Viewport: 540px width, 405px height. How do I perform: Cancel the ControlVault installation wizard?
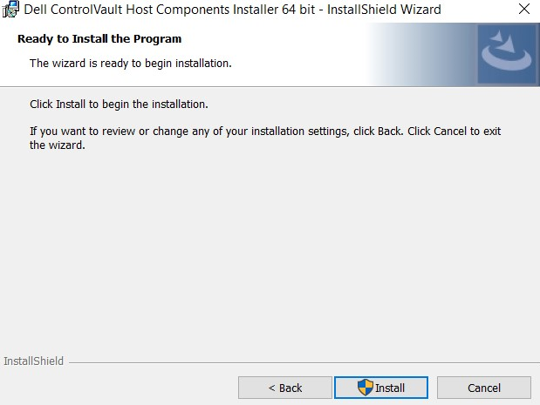[483, 388]
